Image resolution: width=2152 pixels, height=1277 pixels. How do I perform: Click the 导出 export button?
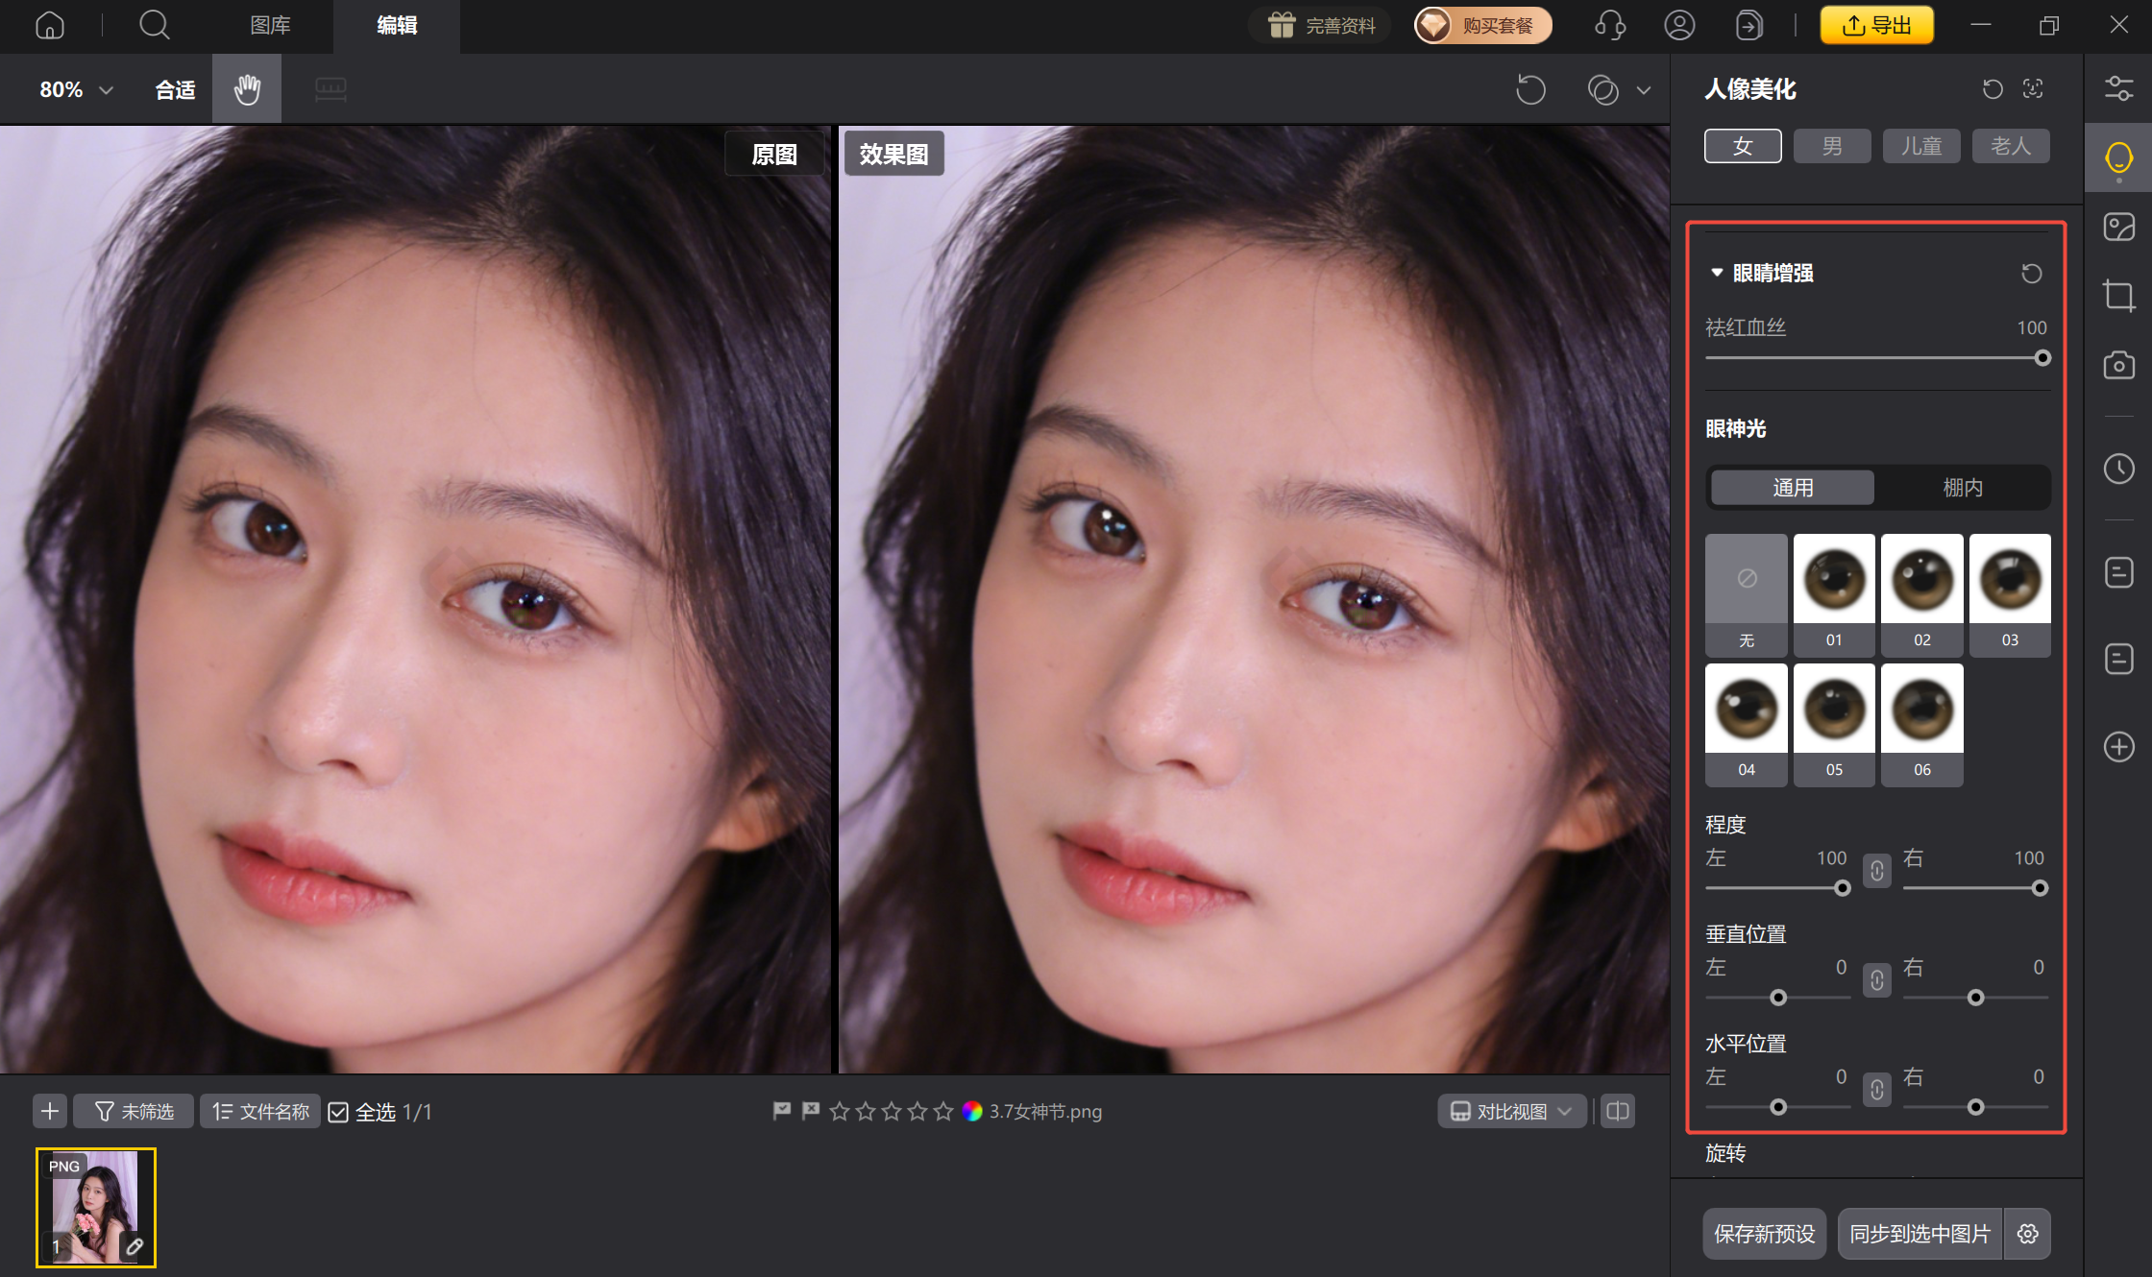coord(1876,25)
